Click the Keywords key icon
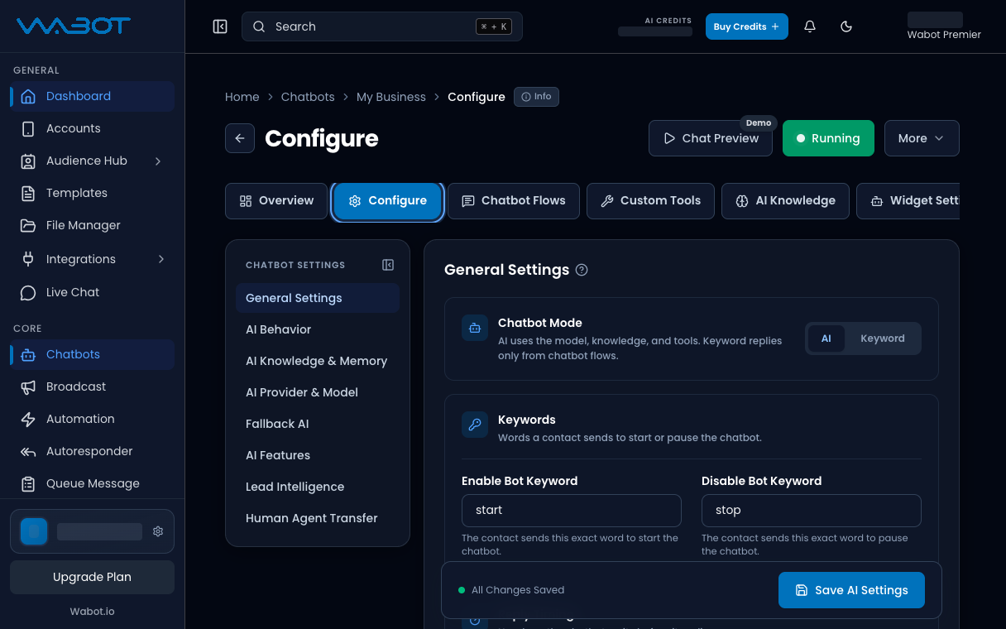Viewport: 1006px width, 629px height. [475, 425]
